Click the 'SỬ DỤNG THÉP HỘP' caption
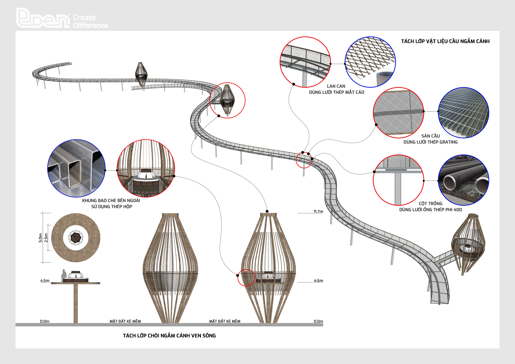This screenshot has height=364, width=515. (x=112, y=206)
